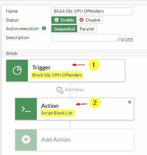This screenshot has width=147, height=155.
Task: Set Status to Disable
Action: [x=90, y=20]
